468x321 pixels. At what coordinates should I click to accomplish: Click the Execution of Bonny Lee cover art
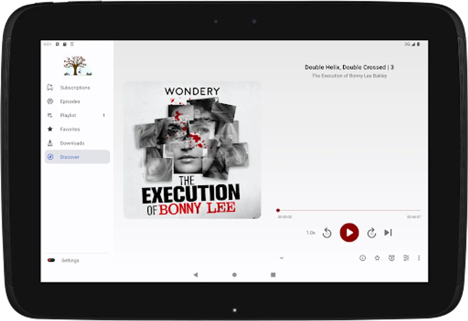[x=192, y=150]
